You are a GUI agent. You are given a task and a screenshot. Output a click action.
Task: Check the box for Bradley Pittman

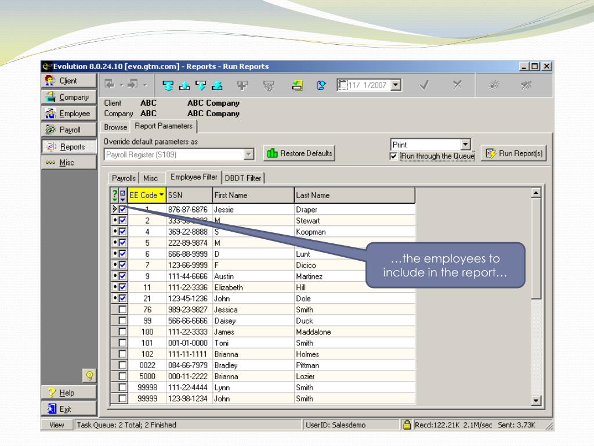click(x=122, y=365)
